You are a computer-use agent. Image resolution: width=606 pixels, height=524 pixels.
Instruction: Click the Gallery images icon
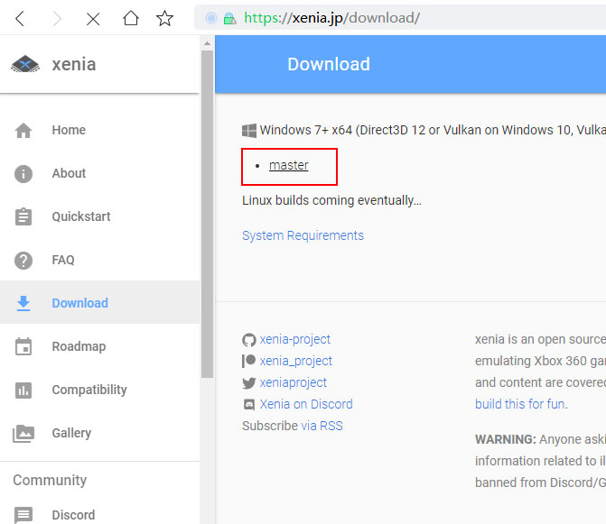(23, 433)
